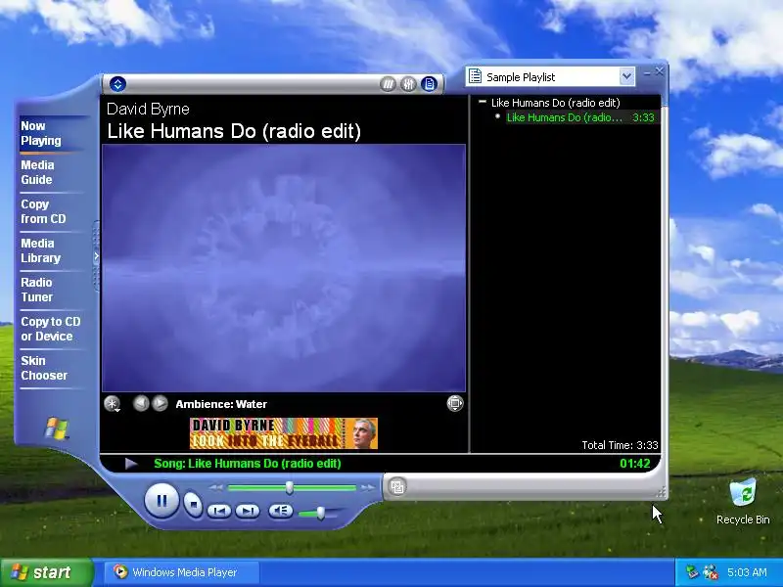
Task: Skip to previous track
Action: tap(218, 511)
